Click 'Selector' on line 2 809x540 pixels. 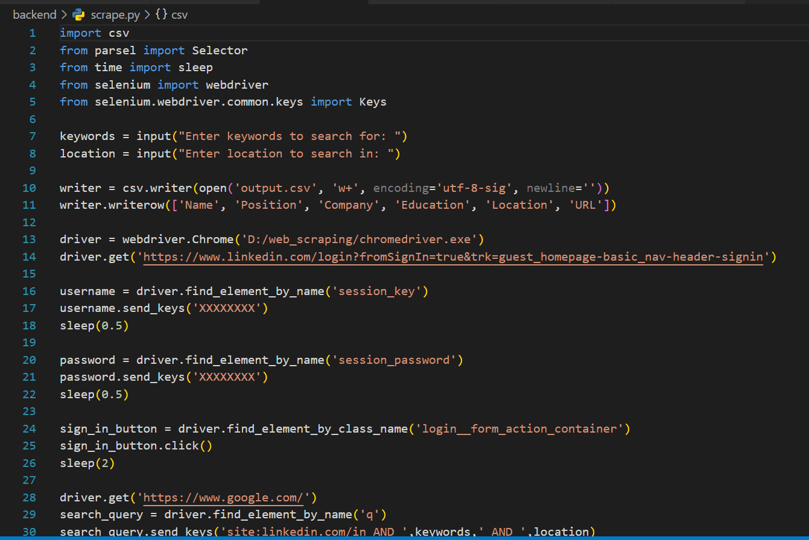click(220, 50)
